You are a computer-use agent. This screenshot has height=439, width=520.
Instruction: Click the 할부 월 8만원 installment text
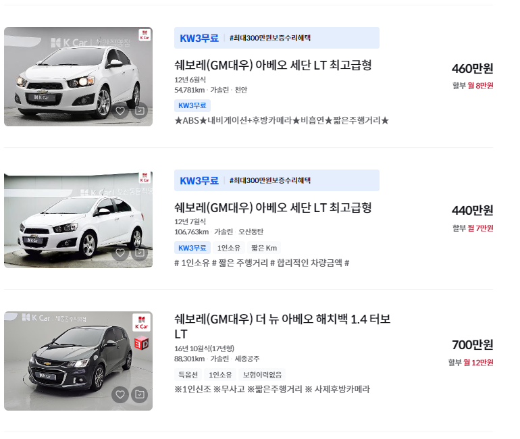473,86
